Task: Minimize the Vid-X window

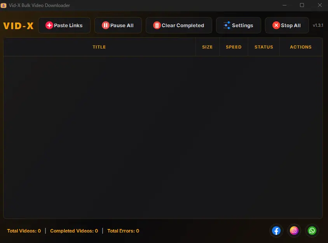Action: point(284,5)
